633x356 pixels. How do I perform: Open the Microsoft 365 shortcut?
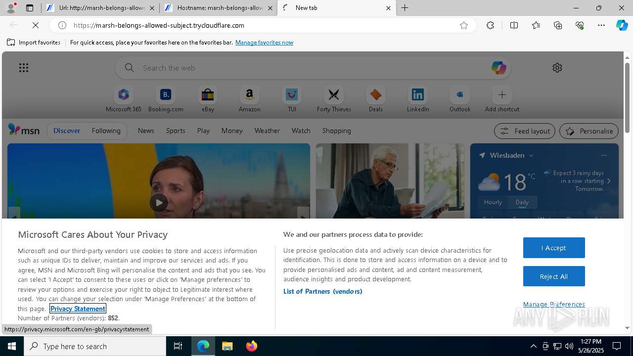tap(124, 99)
